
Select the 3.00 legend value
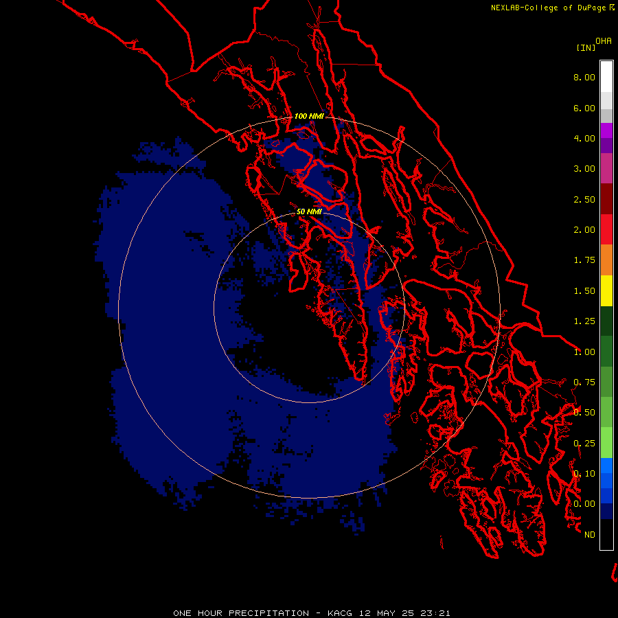pyautogui.click(x=584, y=169)
